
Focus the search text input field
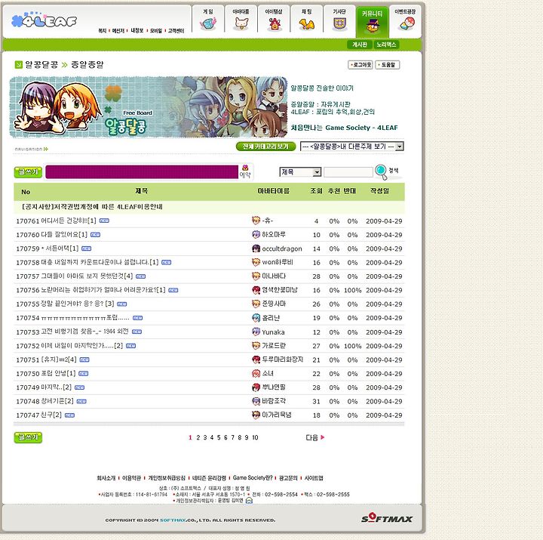348,172
